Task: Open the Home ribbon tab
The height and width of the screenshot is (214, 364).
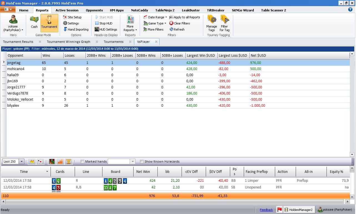Action: [24, 10]
